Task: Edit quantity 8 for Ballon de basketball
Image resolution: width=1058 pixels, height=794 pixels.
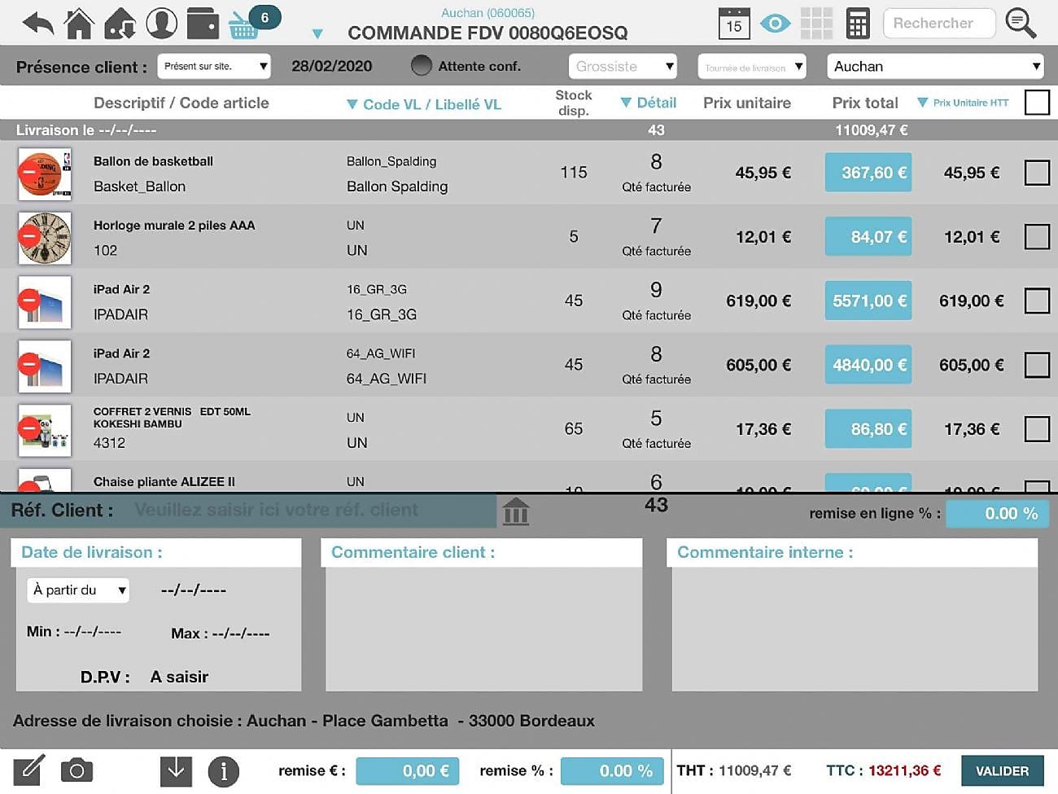Action: coord(656,162)
